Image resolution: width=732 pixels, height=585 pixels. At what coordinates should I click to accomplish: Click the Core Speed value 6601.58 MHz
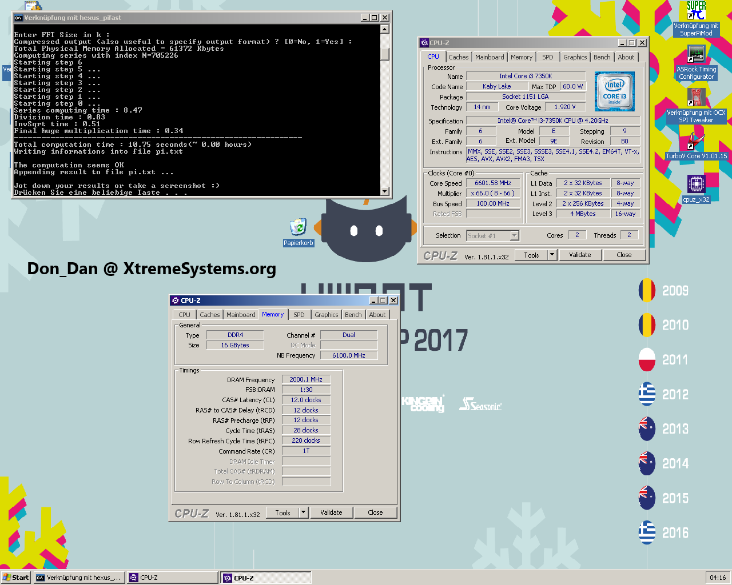pyautogui.click(x=493, y=183)
